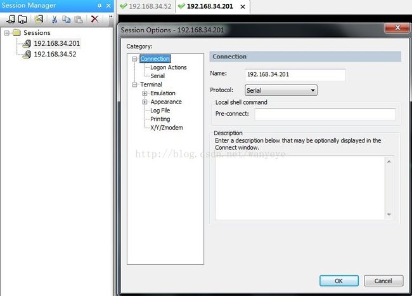Open the toolbar overflow chevron in Session Manager

point(111,17)
